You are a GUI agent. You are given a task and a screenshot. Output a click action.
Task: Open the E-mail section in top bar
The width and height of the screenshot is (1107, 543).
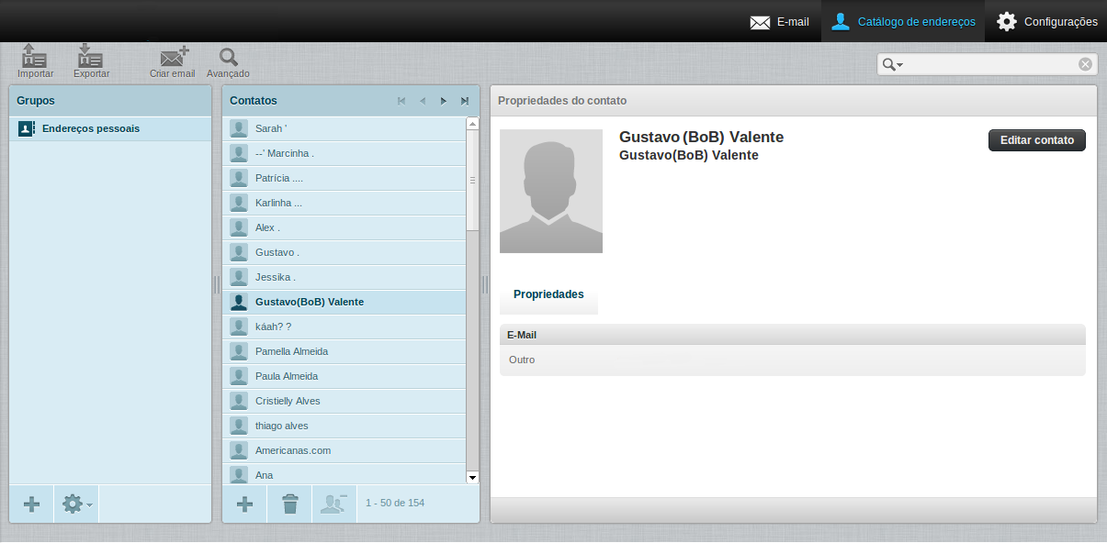point(779,21)
